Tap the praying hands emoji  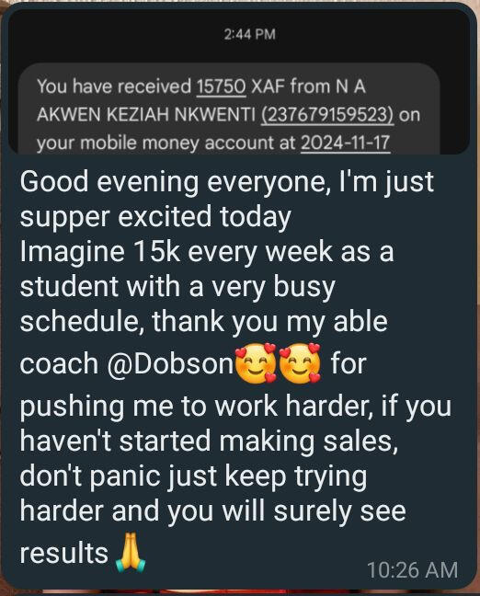click(131, 552)
